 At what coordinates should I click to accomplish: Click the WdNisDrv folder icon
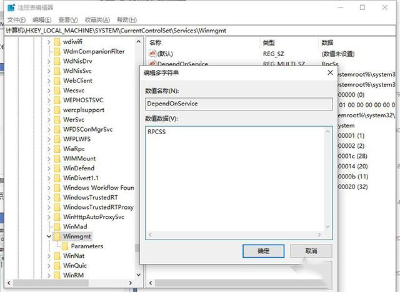coord(57,61)
